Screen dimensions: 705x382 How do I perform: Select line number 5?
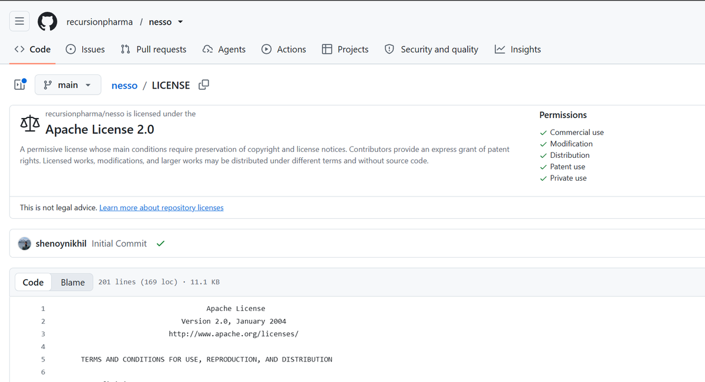(x=43, y=359)
